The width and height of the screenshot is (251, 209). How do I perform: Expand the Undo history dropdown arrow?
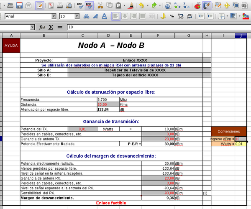[148, 5]
